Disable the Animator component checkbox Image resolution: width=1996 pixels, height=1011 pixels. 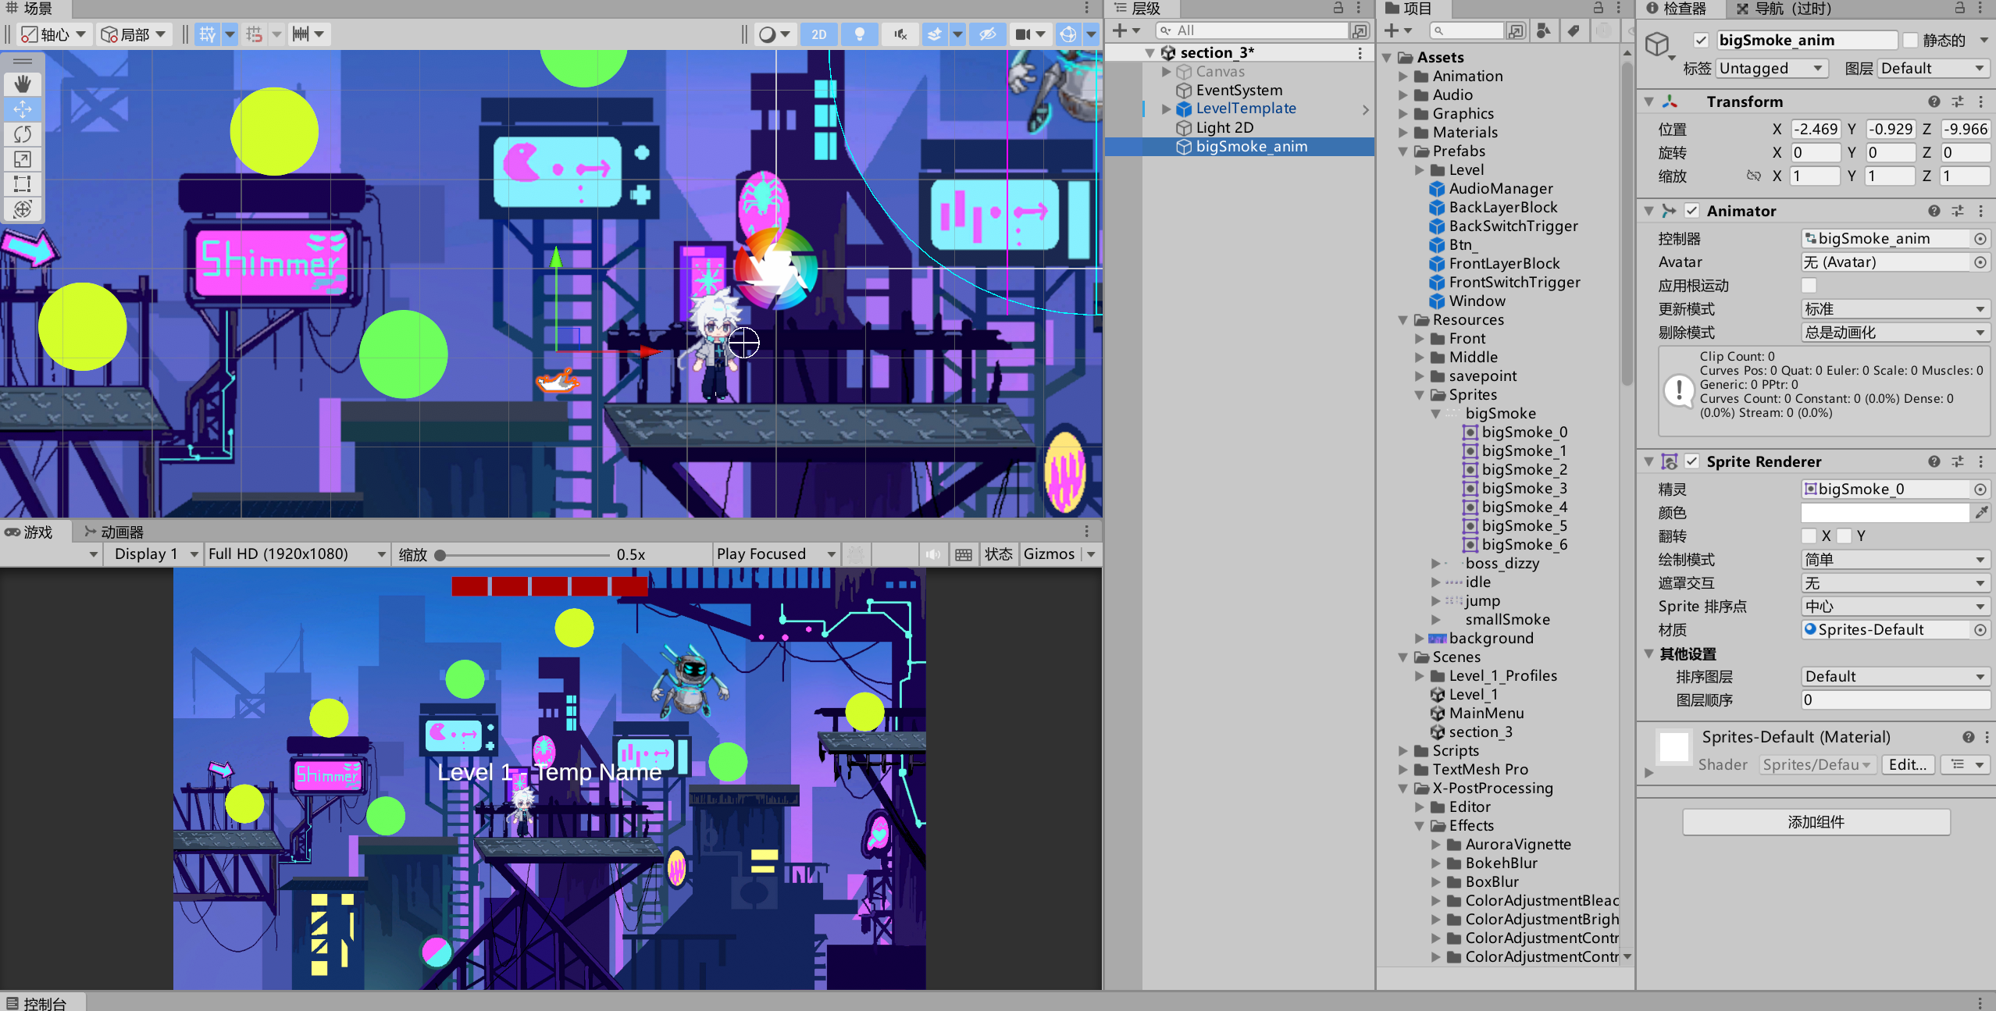(1691, 211)
